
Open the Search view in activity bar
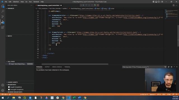pos(3,11)
